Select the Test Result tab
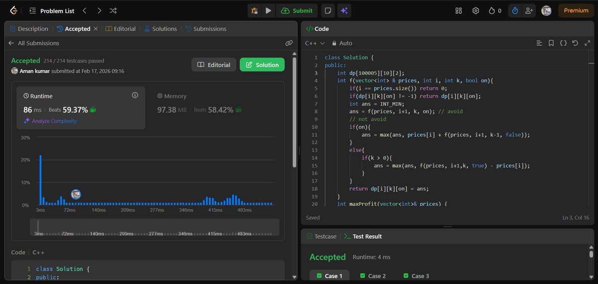598x284 pixels. (363, 236)
